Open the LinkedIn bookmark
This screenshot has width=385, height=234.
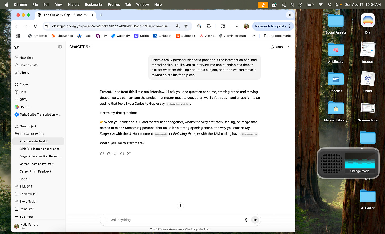tap(162, 36)
